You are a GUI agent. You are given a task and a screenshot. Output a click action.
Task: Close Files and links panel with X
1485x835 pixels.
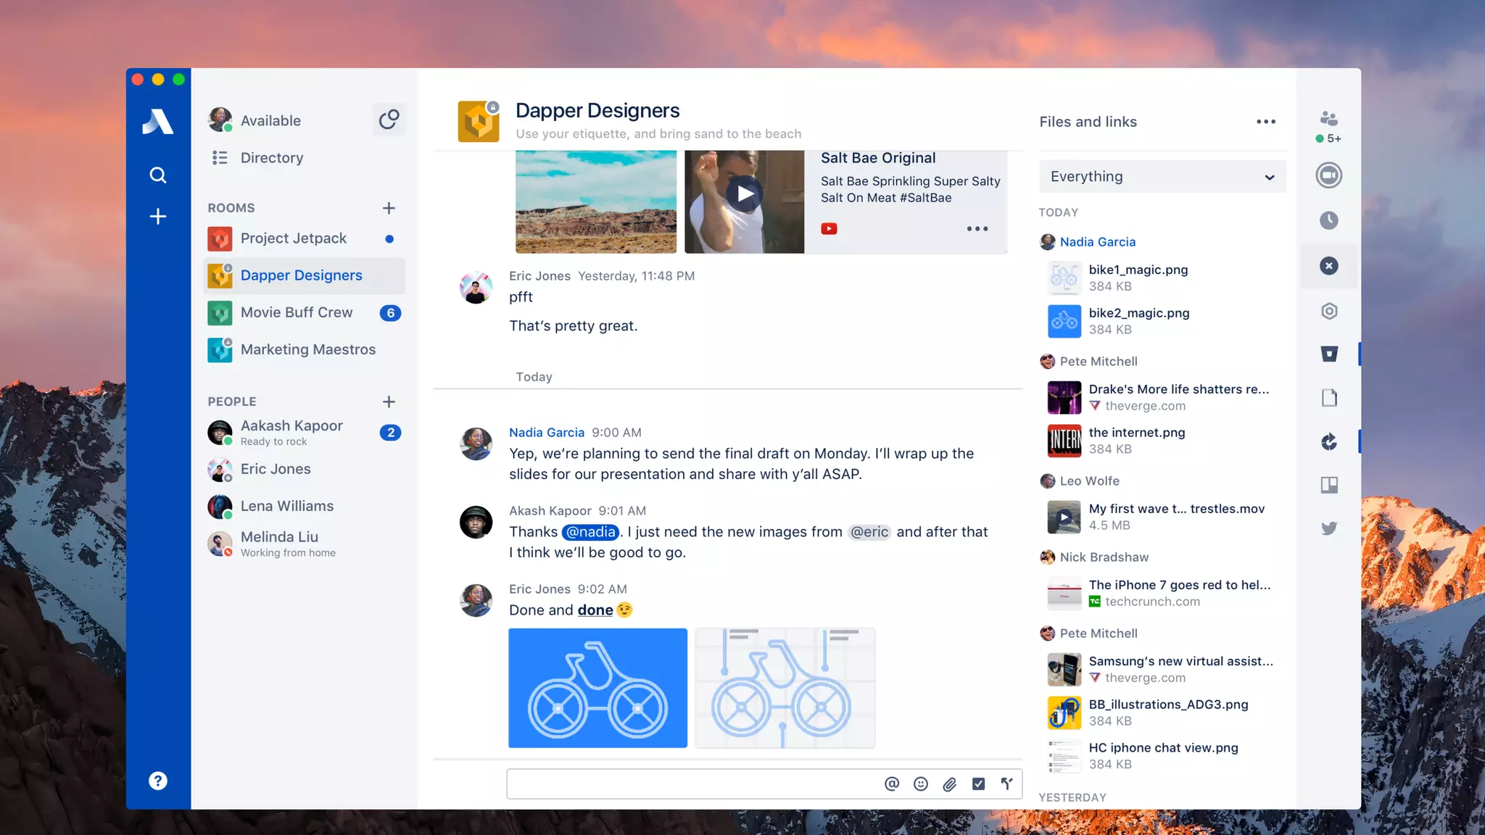(1328, 266)
